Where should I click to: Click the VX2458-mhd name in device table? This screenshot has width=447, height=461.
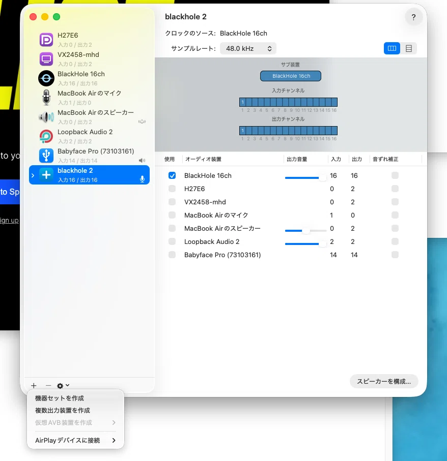pyautogui.click(x=205, y=202)
